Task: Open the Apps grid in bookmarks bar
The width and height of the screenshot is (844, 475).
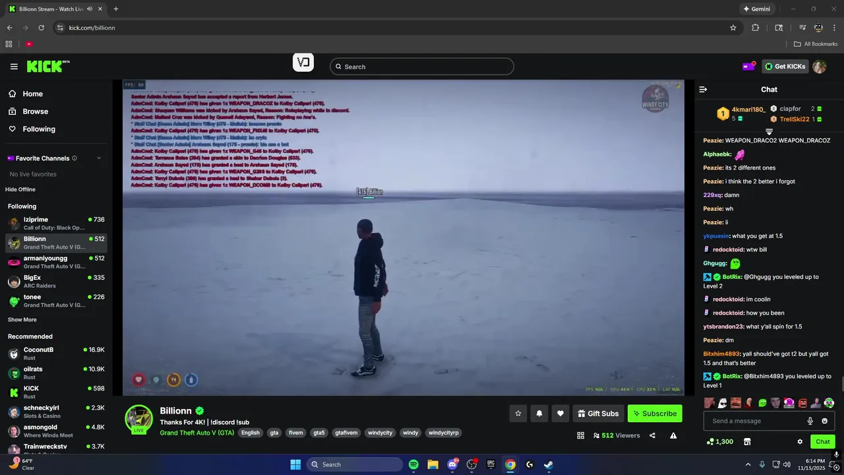Action: pyautogui.click(x=9, y=44)
